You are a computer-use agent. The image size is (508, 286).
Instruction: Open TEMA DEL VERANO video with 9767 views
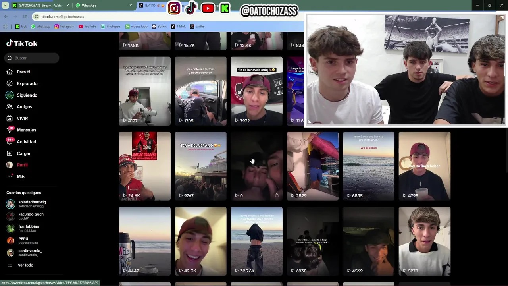(200, 166)
